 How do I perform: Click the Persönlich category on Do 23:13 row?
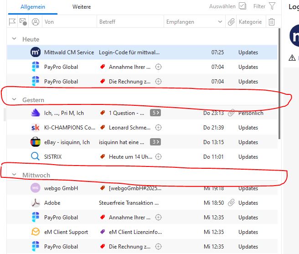251,113
